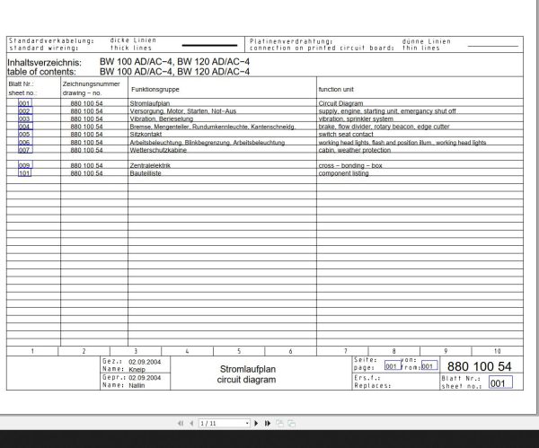
Task: Open sheet link 001 Stromlaufplan
Action: coord(25,103)
